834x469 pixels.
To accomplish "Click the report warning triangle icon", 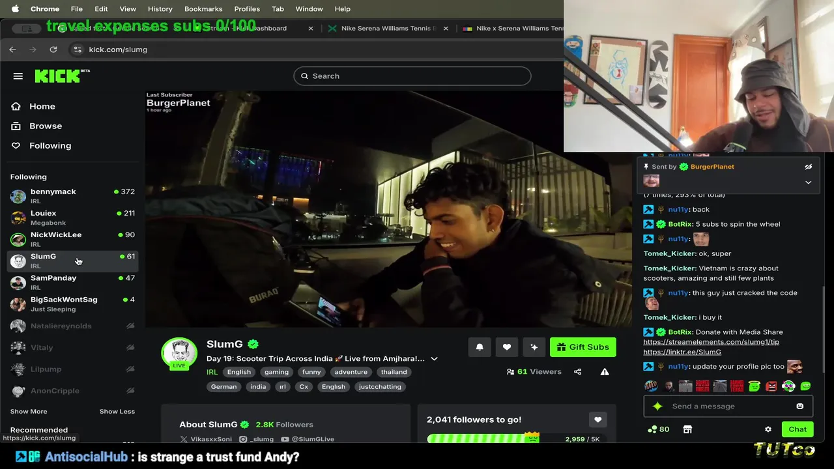I will pos(605,372).
